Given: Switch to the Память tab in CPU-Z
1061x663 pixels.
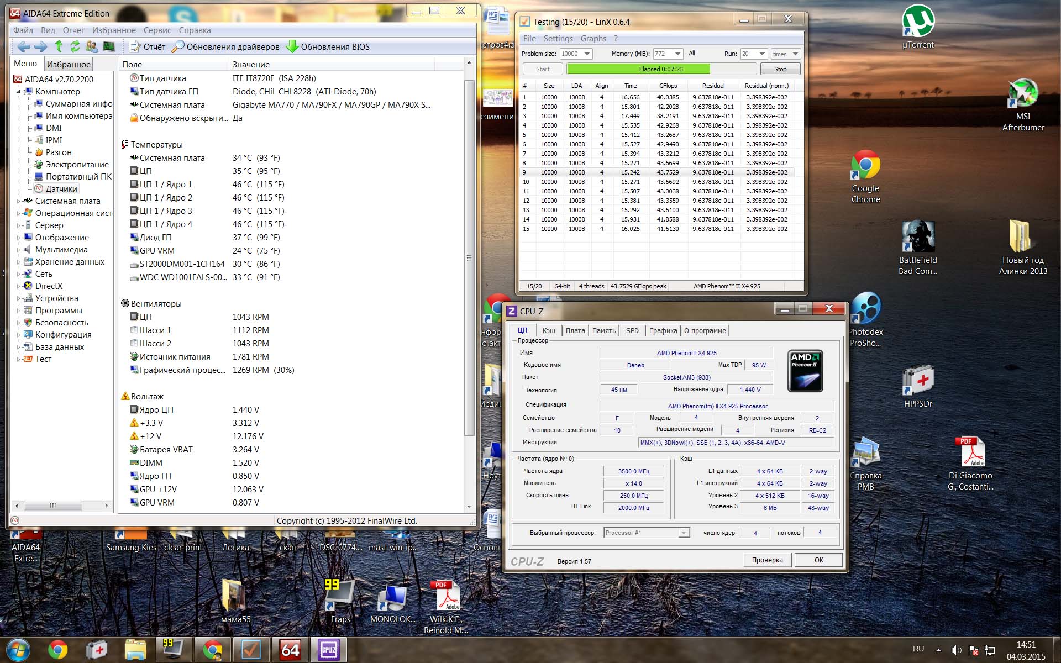Looking at the screenshot, I should click(603, 330).
